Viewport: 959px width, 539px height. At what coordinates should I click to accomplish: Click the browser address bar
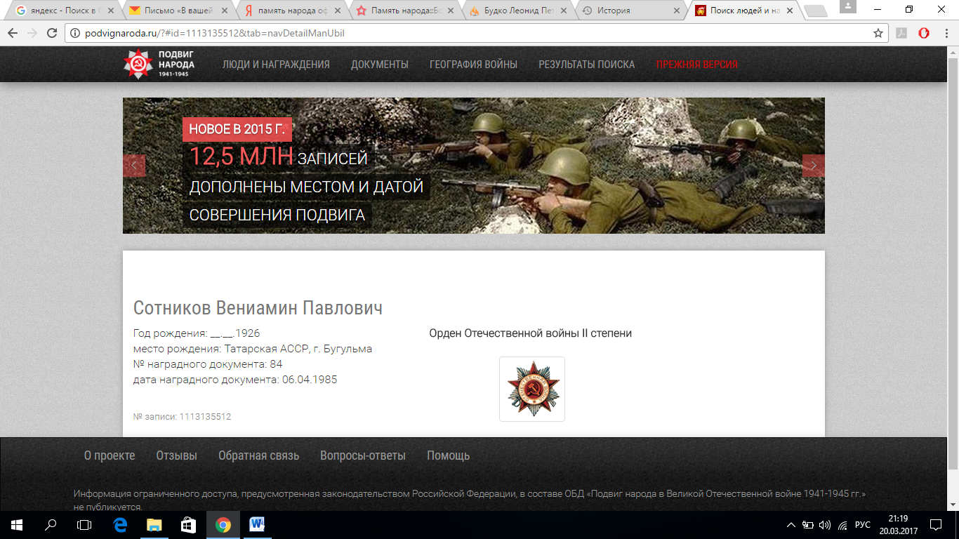(x=463, y=33)
